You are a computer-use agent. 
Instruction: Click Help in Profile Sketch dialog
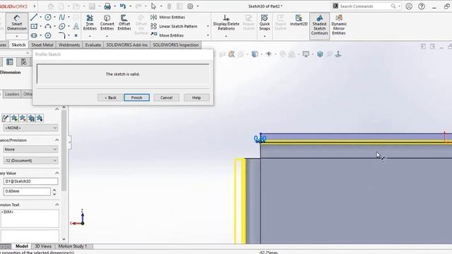tap(196, 97)
